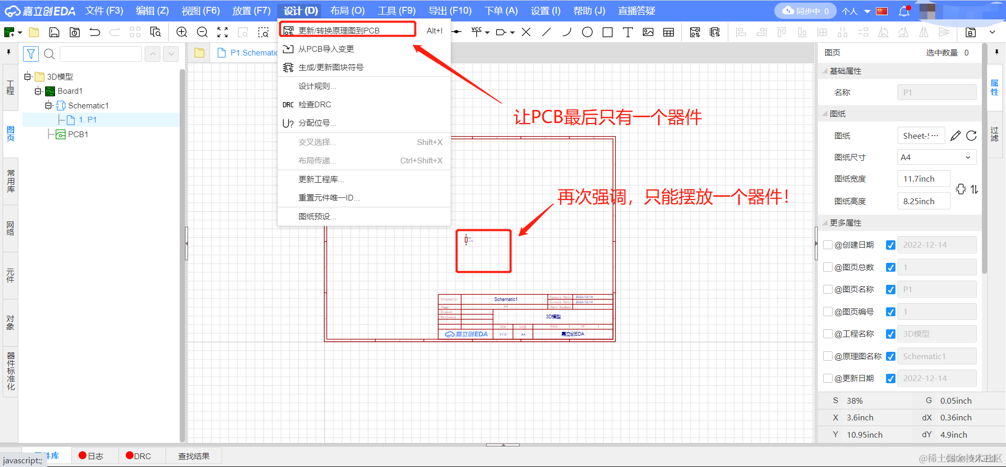1006x467 pixels.
Task: Click the undo arrow icon
Action: (95, 32)
